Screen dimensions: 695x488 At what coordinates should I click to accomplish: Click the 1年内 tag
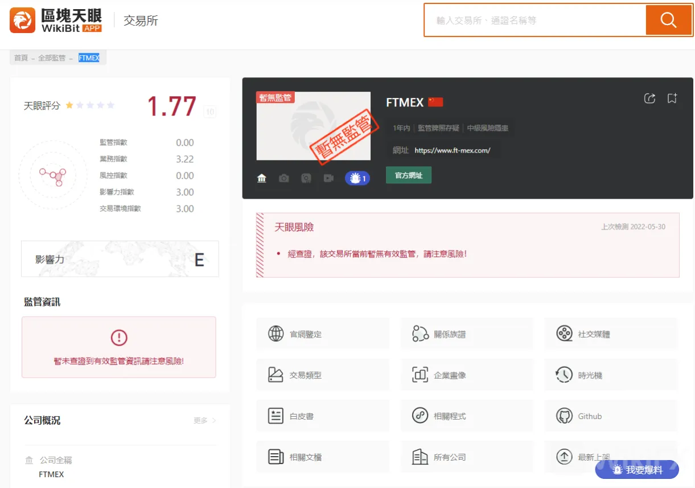(401, 128)
